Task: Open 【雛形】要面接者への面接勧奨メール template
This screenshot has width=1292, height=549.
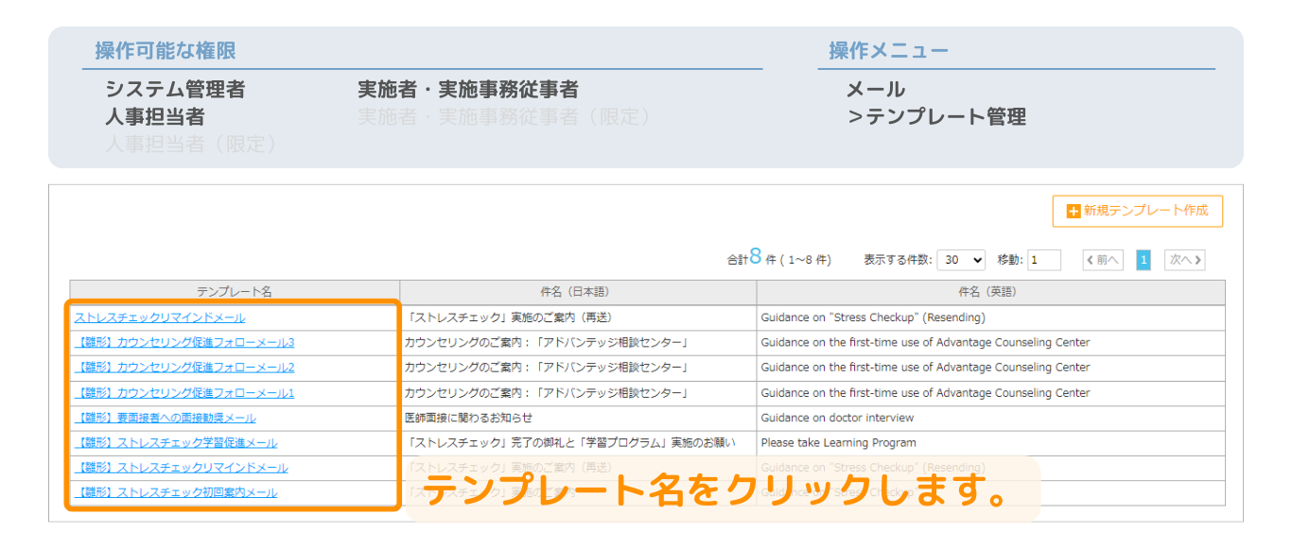Action: click(166, 418)
